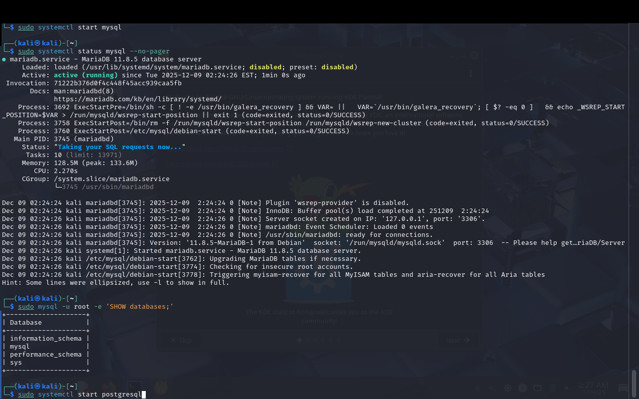Click the battery tray icon

pos(552,388)
